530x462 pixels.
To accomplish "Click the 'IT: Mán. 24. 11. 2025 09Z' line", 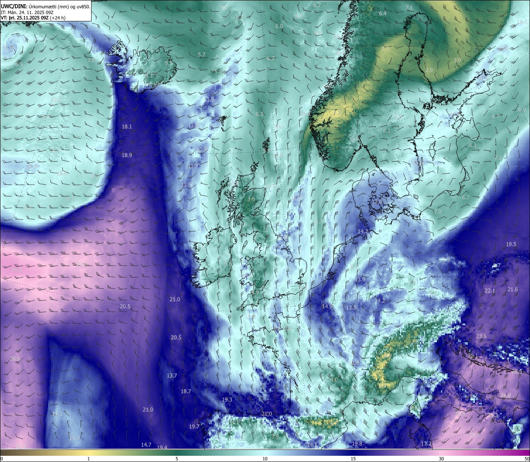I will [x=27, y=12].
